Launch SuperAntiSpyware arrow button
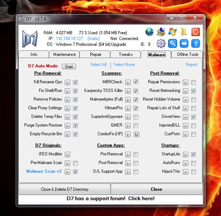221x216 pixels. point(128,117)
